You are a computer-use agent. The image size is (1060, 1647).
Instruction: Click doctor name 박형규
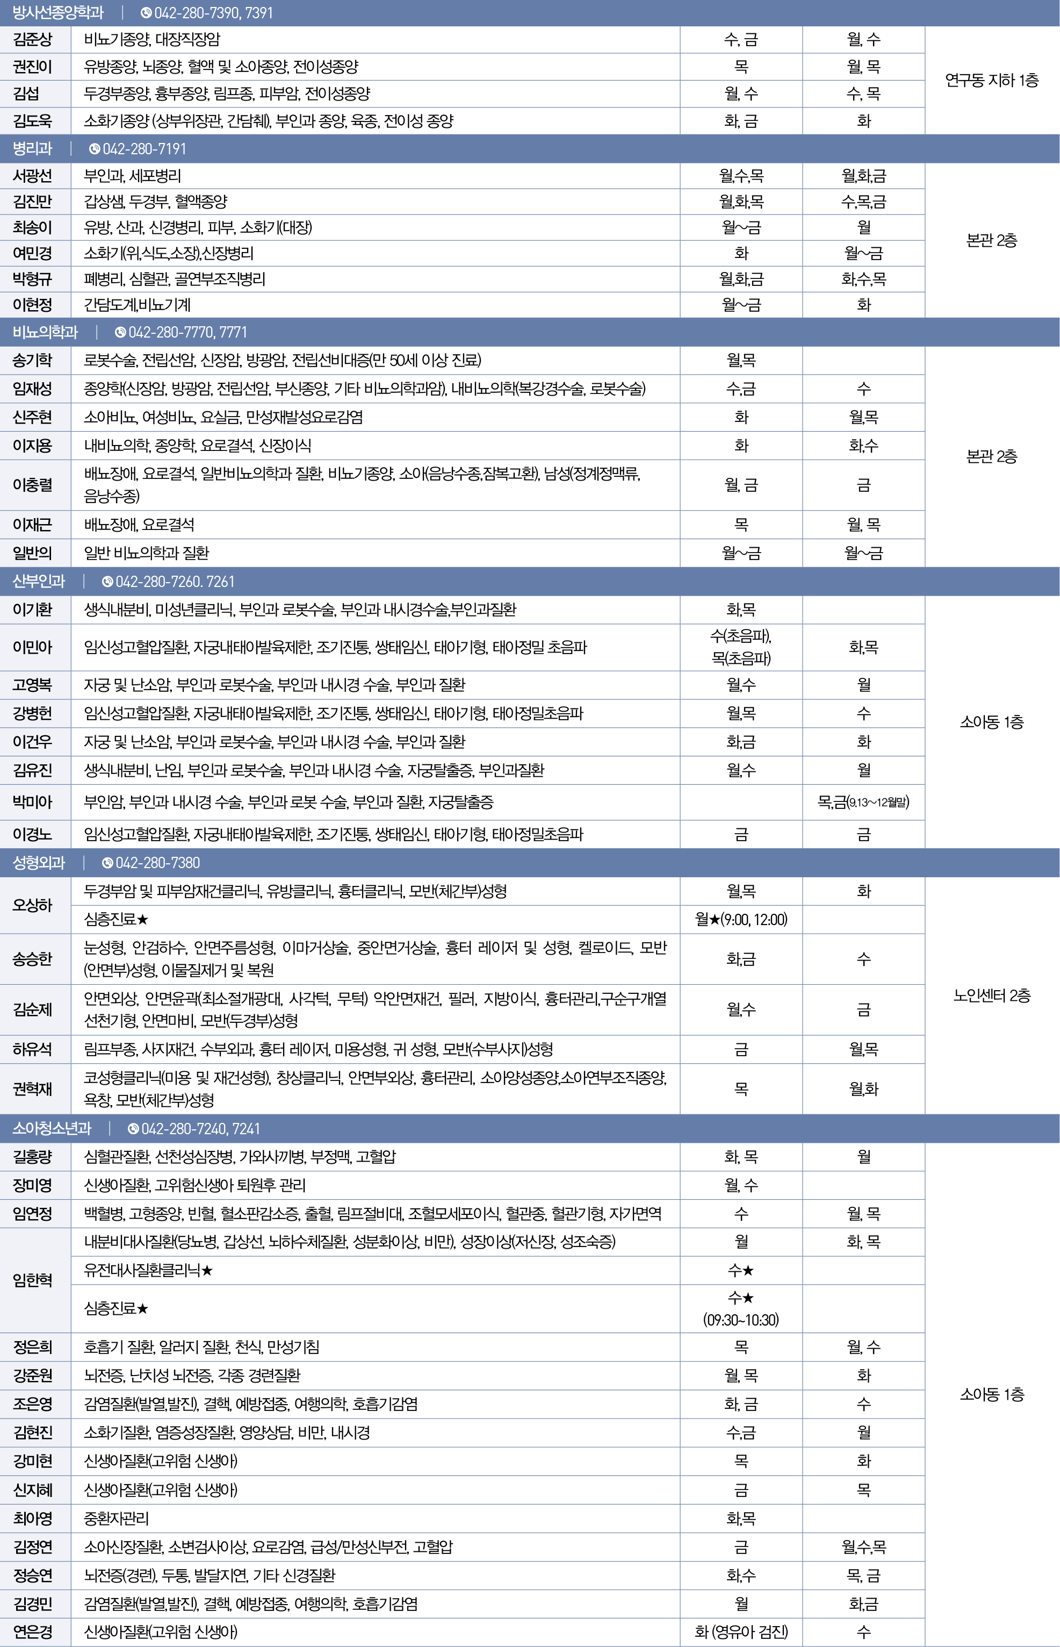click(32, 279)
